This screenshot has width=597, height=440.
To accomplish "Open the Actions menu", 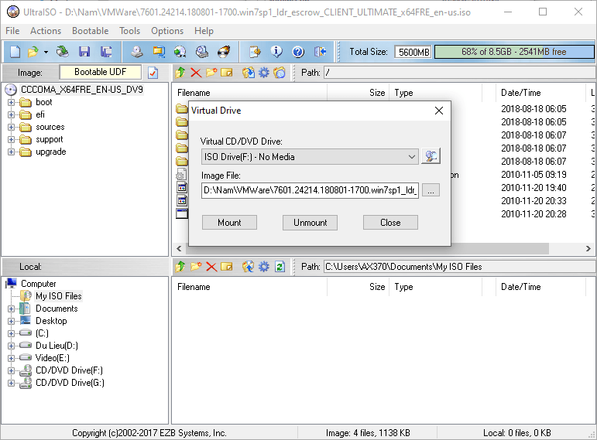I will pyautogui.click(x=46, y=31).
